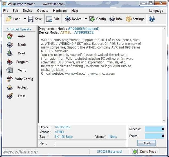Open the blue help question icon
The image size is (169, 157).
coord(152,19)
